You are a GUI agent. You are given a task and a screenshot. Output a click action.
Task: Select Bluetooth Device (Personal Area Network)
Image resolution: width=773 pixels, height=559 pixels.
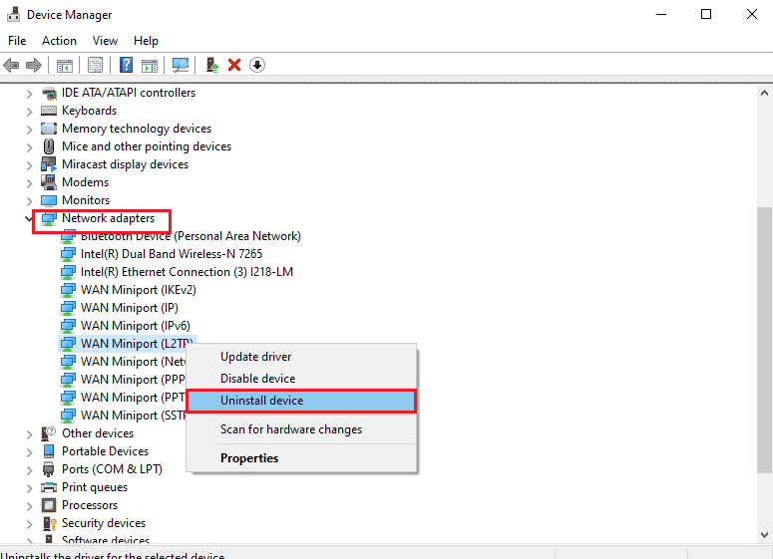pos(191,236)
